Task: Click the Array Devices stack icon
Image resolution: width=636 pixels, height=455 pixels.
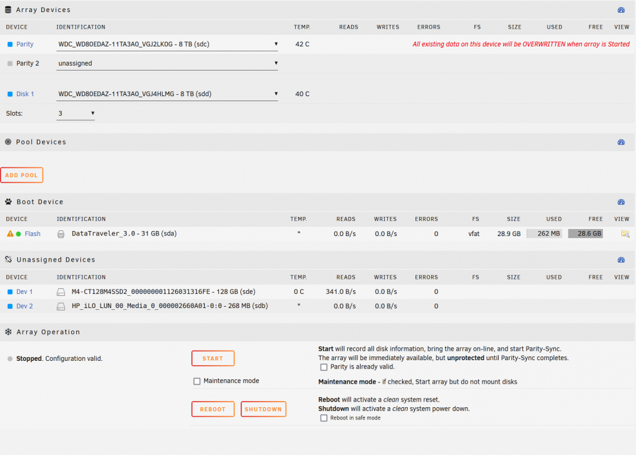Action: click(8, 10)
